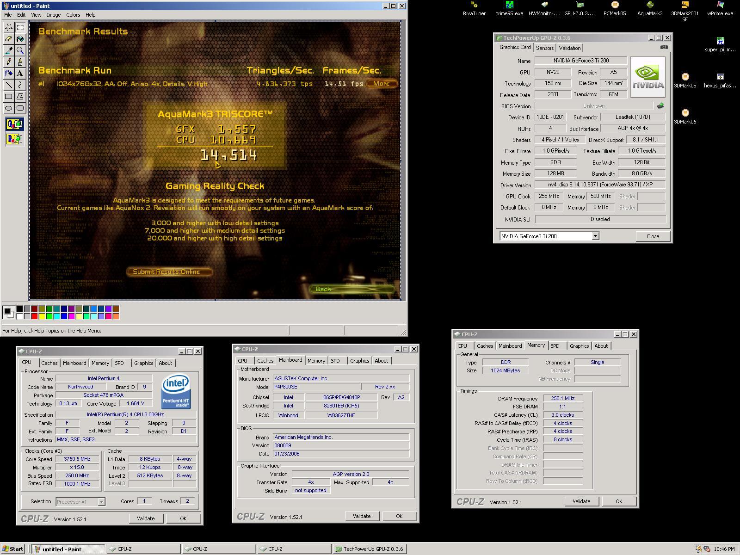
Task: Activate the Magnifier tool in Paint
Action: [x=20, y=50]
